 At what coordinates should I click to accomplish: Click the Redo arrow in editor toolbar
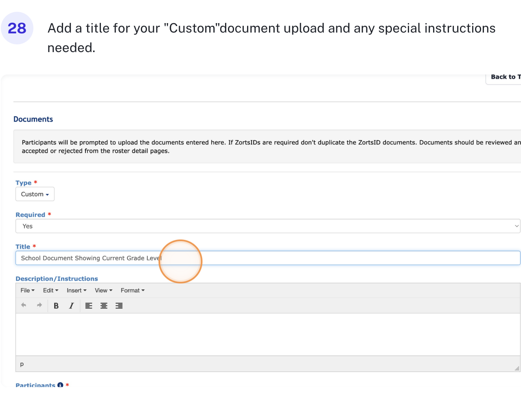pyautogui.click(x=39, y=305)
